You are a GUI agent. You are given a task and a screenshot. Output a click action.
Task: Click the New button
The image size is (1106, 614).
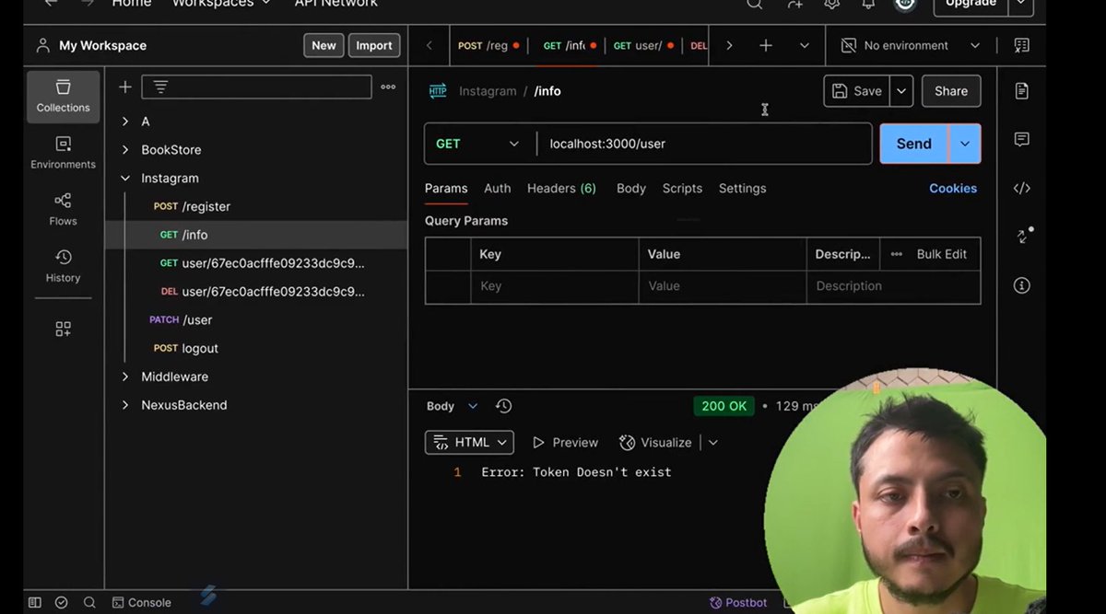coord(324,45)
